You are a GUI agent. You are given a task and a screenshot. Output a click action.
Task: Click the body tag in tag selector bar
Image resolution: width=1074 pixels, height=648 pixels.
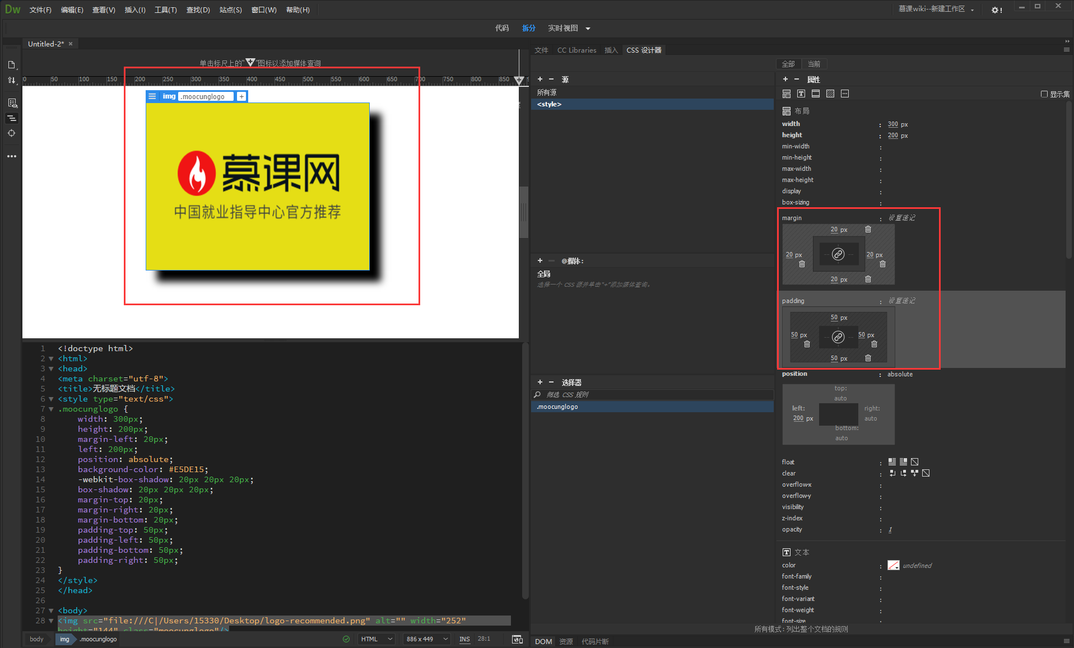36,639
